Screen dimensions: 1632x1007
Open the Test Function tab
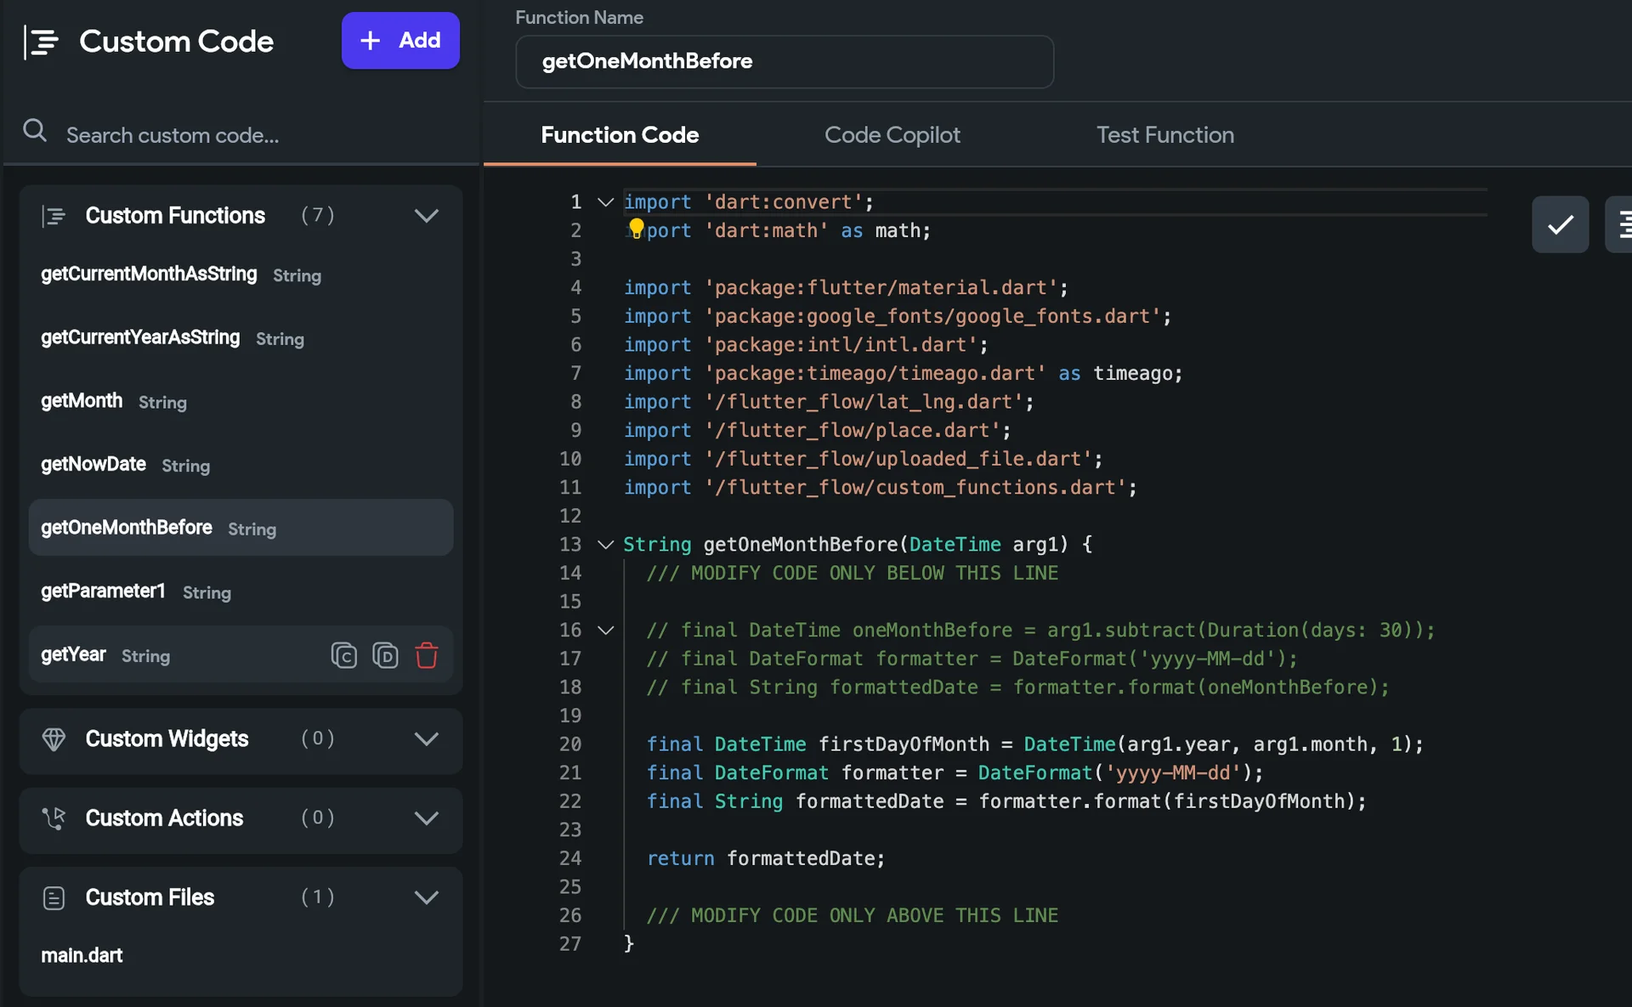[x=1165, y=134]
